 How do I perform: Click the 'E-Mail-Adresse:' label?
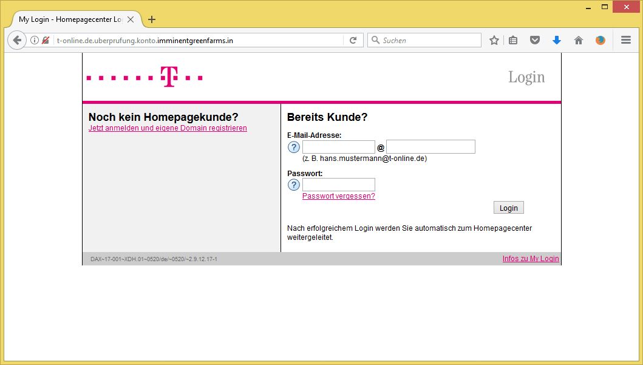pyautogui.click(x=314, y=135)
